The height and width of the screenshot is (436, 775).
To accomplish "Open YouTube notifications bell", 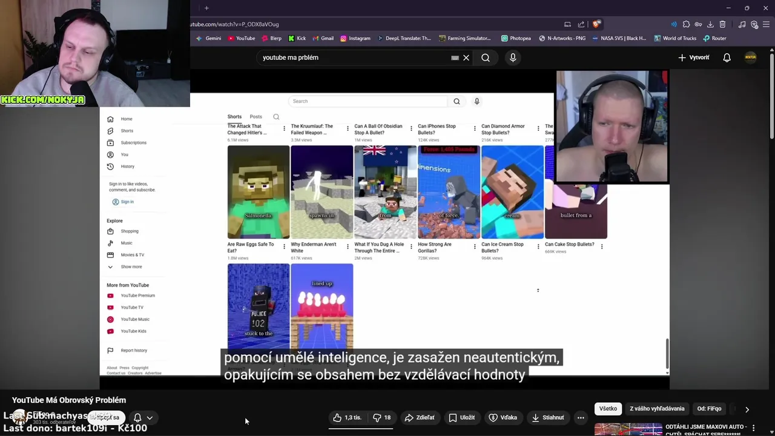I will tap(727, 58).
